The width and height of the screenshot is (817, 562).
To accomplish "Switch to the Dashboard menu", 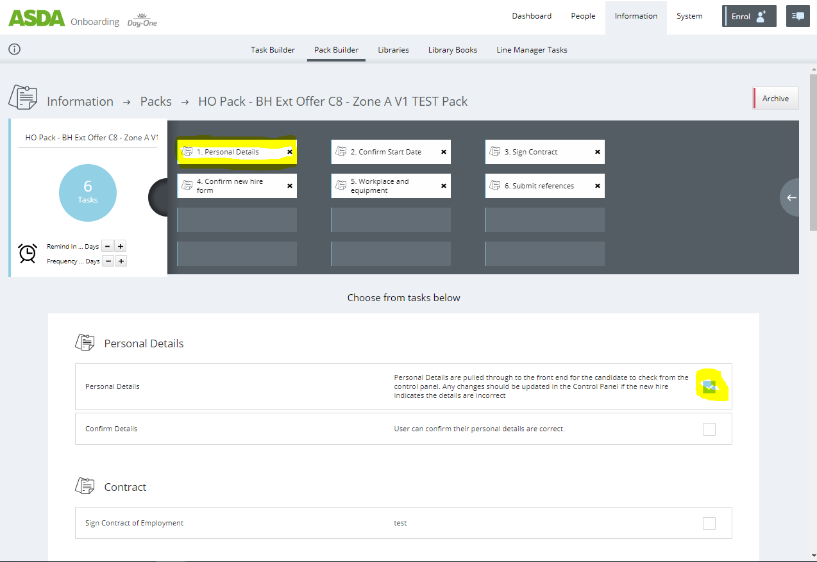I will (x=531, y=16).
